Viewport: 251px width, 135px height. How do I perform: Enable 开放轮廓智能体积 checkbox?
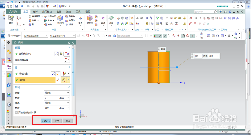click(16, 113)
